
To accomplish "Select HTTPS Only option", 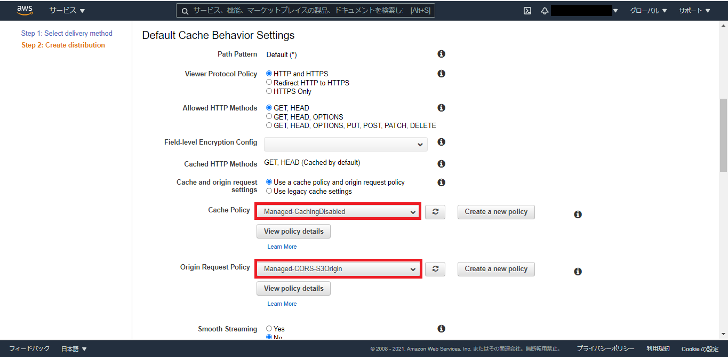I will click(269, 91).
